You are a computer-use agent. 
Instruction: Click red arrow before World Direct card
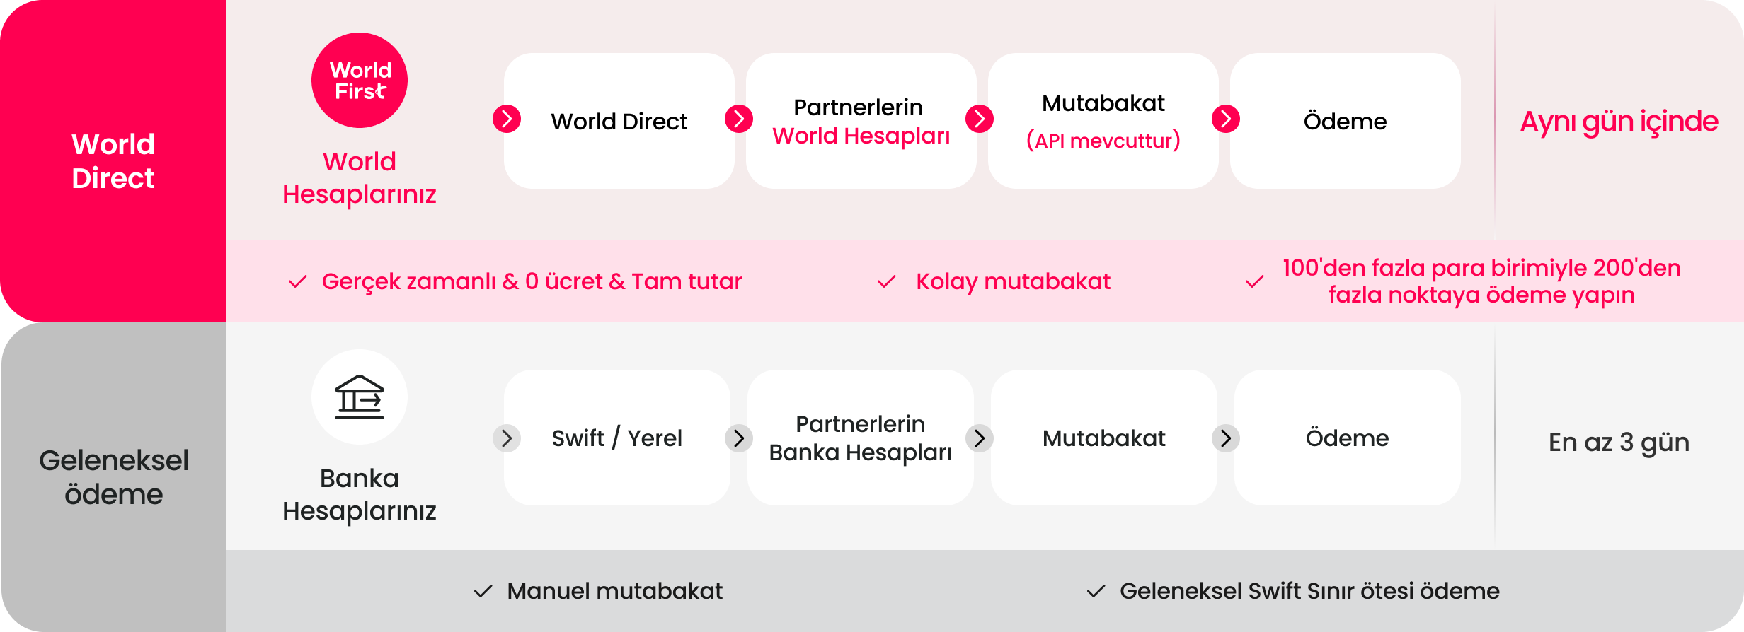pos(507,119)
